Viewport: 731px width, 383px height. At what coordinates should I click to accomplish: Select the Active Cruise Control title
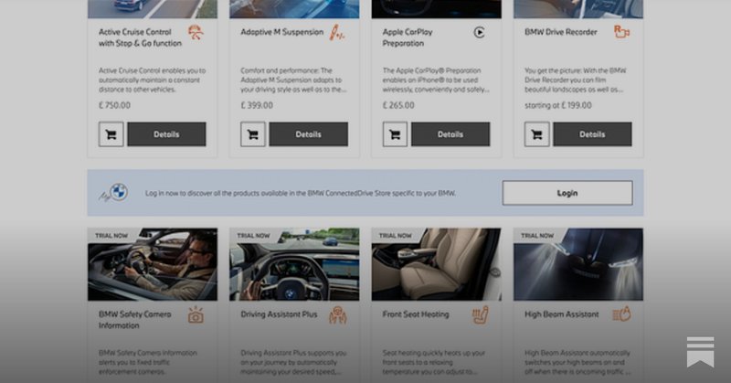click(x=140, y=37)
